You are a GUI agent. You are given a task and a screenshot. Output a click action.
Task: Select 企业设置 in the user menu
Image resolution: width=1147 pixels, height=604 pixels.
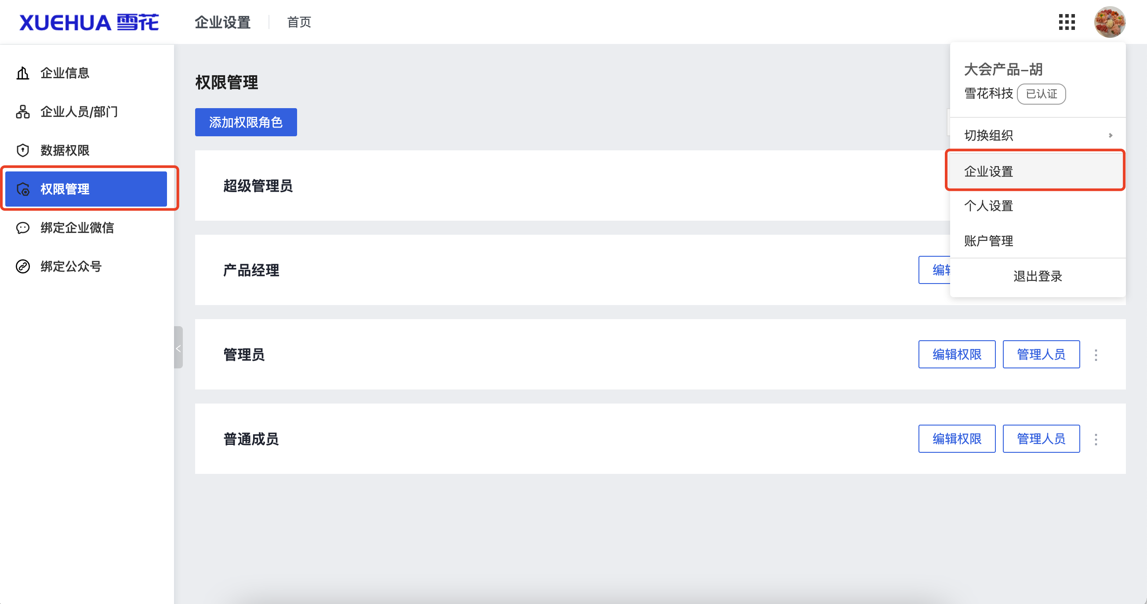pyautogui.click(x=988, y=171)
